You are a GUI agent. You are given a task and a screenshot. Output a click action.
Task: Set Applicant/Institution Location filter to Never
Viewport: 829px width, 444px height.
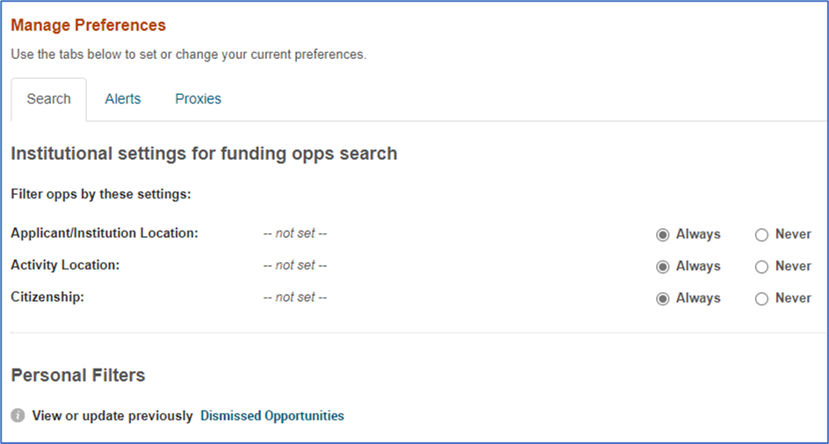pyautogui.click(x=762, y=234)
